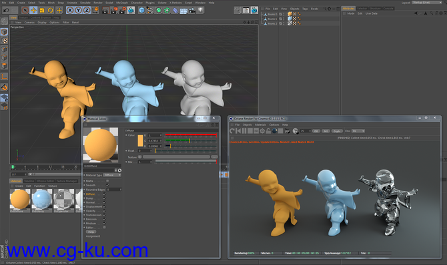Toggle the X axis lock
Viewport: 447px width, 265px height.
[x=70, y=10]
